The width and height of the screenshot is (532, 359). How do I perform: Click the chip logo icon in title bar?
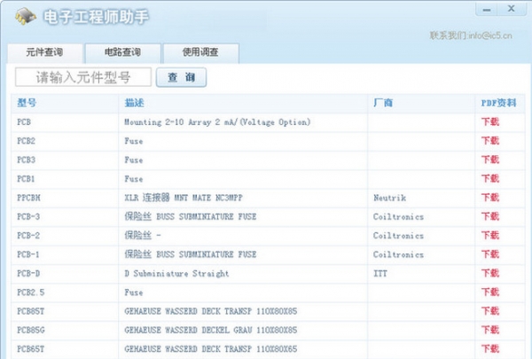pyautogui.click(x=26, y=16)
